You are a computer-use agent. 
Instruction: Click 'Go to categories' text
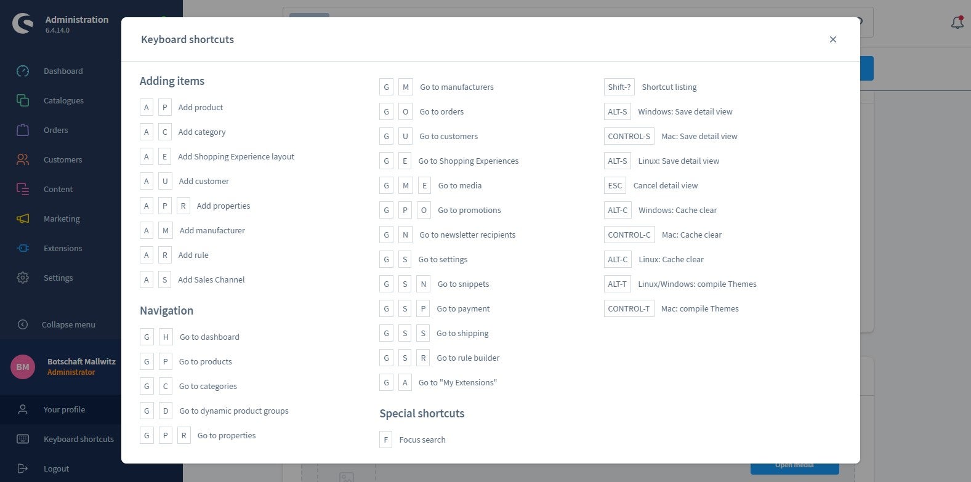[208, 386]
